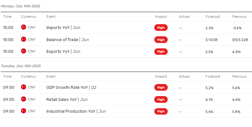Open the Industrial Production YoY event
The width and height of the screenshot is (252, 127).
pyautogui.click(x=76, y=111)
